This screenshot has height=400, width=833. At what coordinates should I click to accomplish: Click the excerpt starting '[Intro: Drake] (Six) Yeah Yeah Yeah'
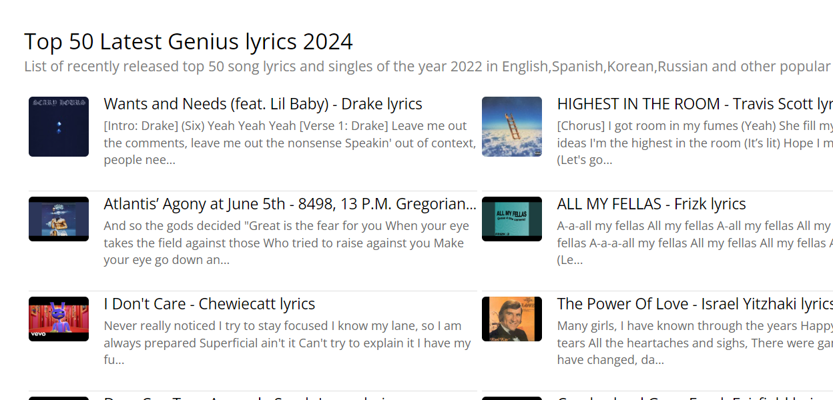(290, 143)
